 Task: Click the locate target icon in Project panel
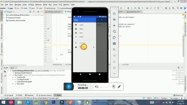(x=30, y=12)
